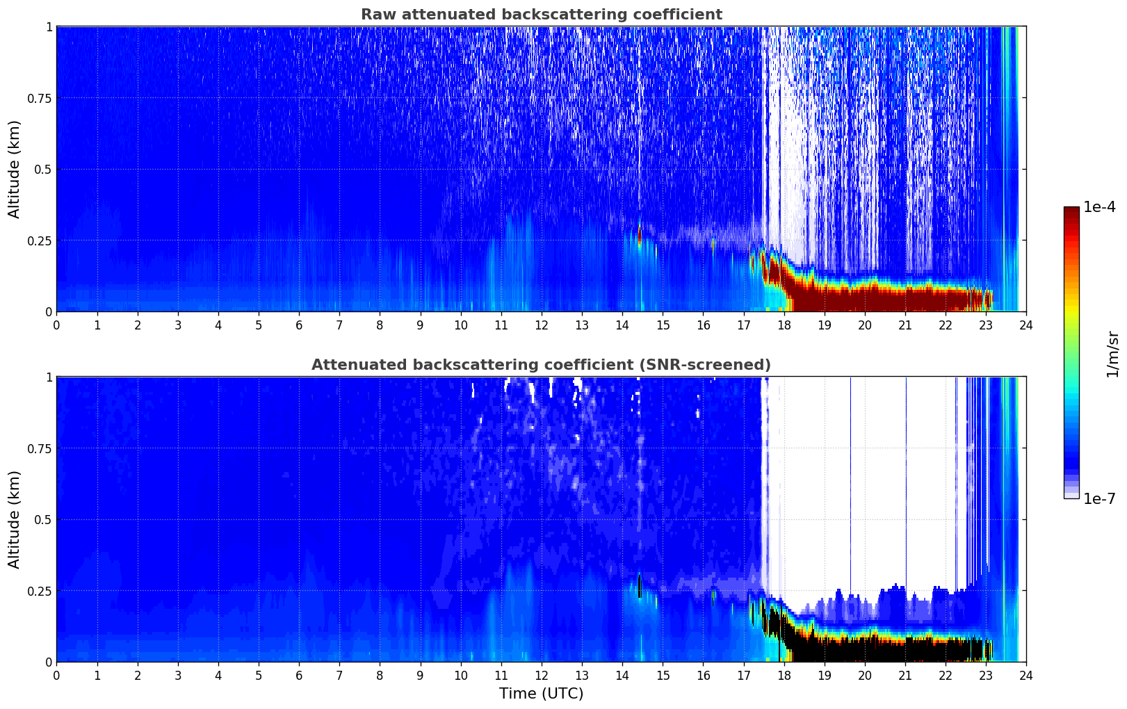Click the hour 24 tick on top plot
This screenshot has height=709, width=1127.
click(x=1026, y=325)
